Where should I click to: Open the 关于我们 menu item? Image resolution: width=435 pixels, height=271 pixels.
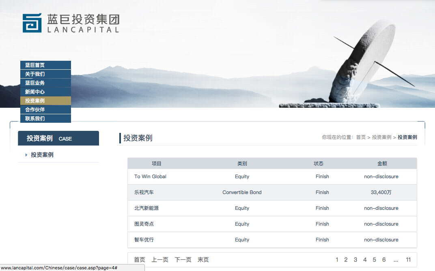(35, 74)
